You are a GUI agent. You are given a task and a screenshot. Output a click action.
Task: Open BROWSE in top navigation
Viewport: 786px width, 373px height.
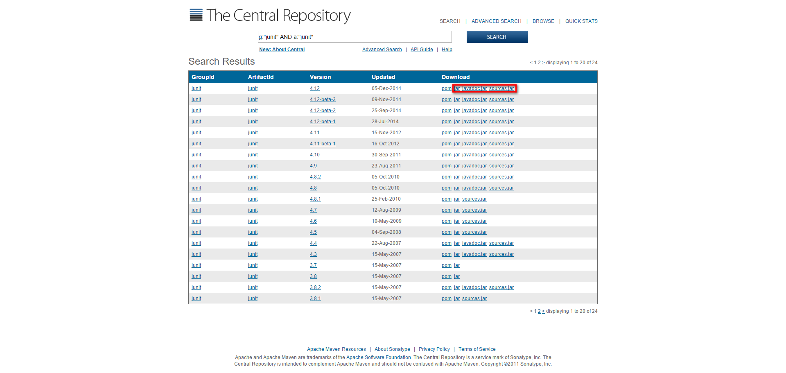click(543, 21)
